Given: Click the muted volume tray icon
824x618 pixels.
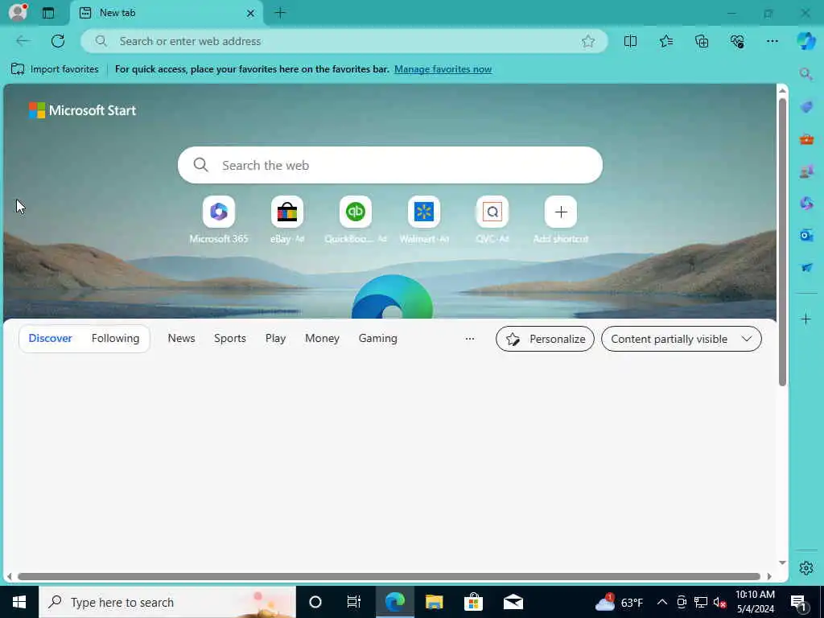Looking at the screenshot, I should click(720, 602).
